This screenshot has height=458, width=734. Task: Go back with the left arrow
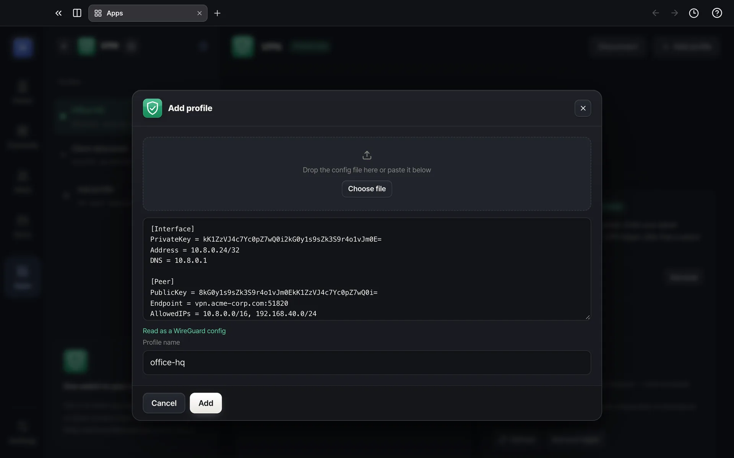[655, 13]
